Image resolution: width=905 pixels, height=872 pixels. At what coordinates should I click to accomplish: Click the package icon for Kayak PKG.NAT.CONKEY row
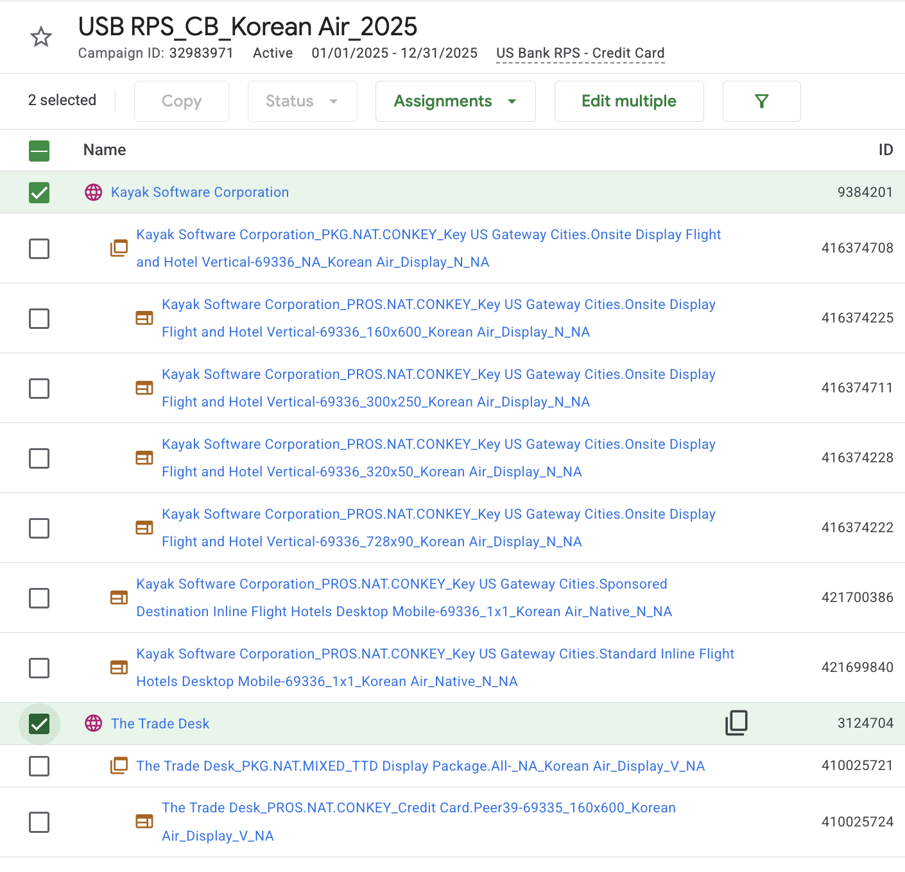point(119,248)
